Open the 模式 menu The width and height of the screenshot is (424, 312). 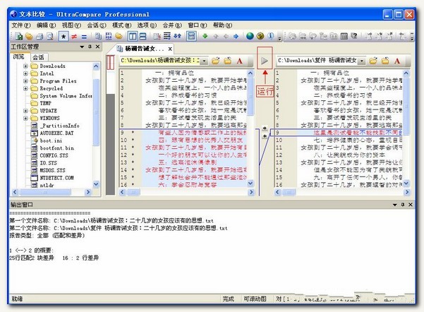point(121,25)
